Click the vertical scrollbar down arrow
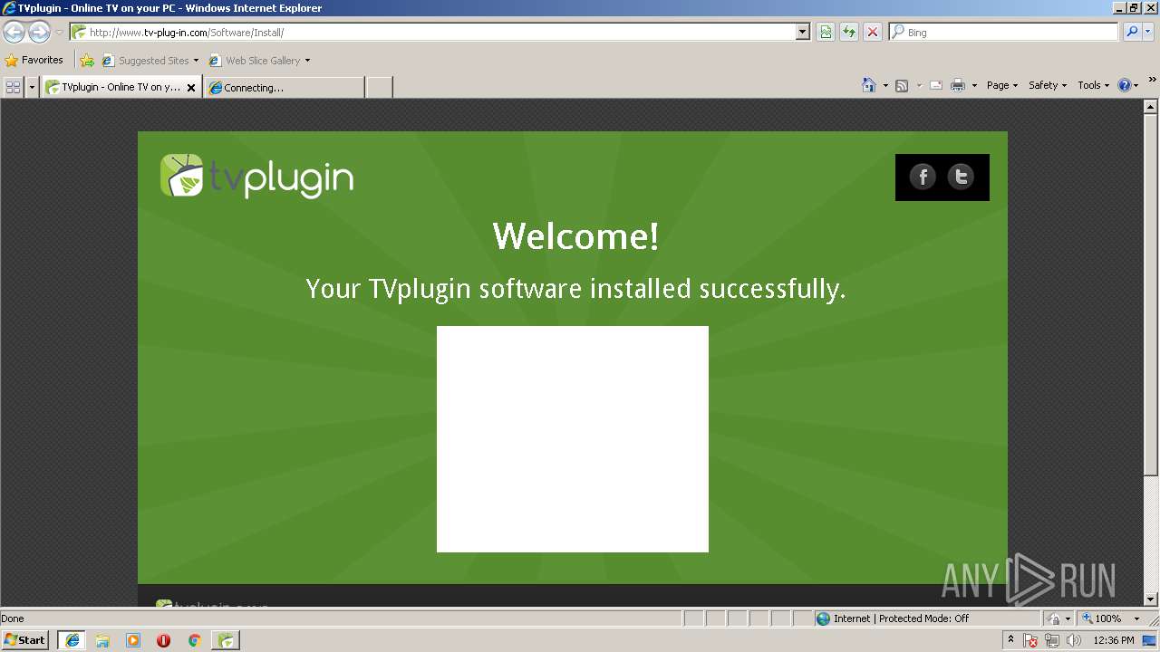The width and height of the screenshot is (1160, 652). point(1151,599)
